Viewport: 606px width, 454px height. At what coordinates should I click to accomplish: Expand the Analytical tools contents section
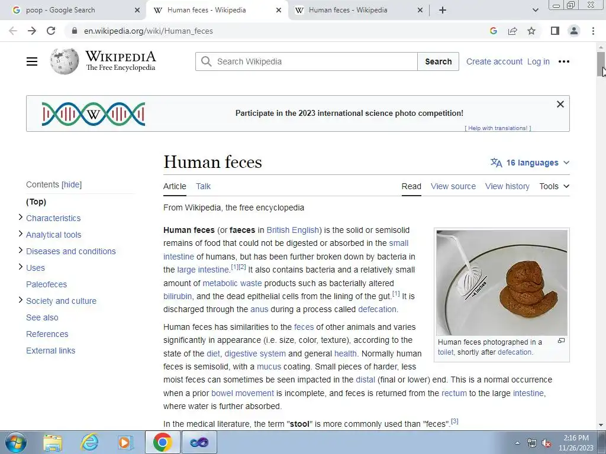click(x=21, y=234)
